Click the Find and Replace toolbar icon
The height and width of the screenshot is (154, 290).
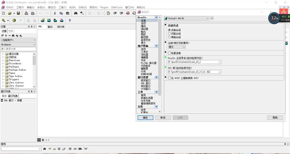(82, 13)
